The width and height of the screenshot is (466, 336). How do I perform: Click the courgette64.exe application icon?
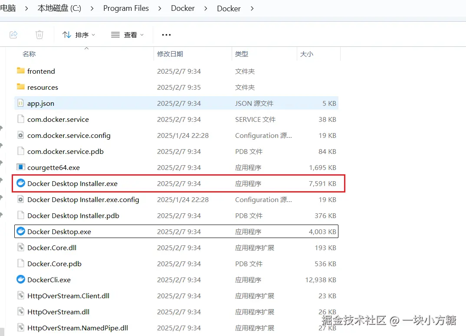20,167
